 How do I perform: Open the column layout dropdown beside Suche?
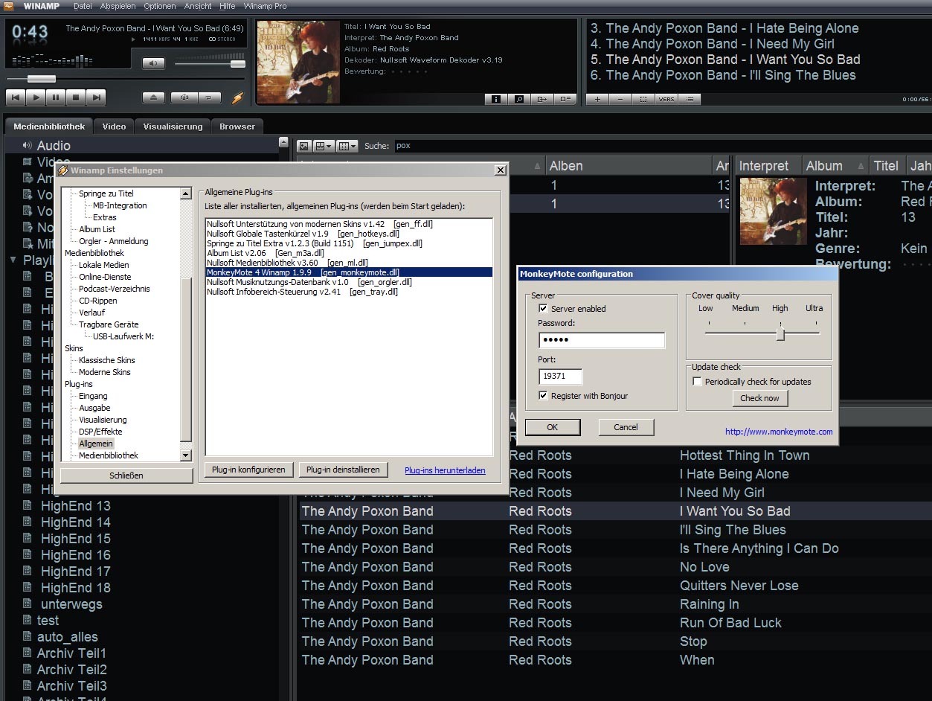(347, 146)
